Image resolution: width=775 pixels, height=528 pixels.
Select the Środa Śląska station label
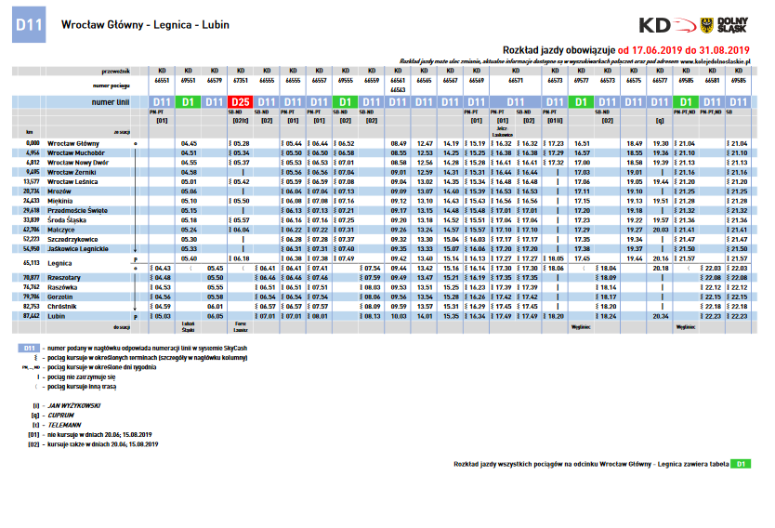click(67, 218)
